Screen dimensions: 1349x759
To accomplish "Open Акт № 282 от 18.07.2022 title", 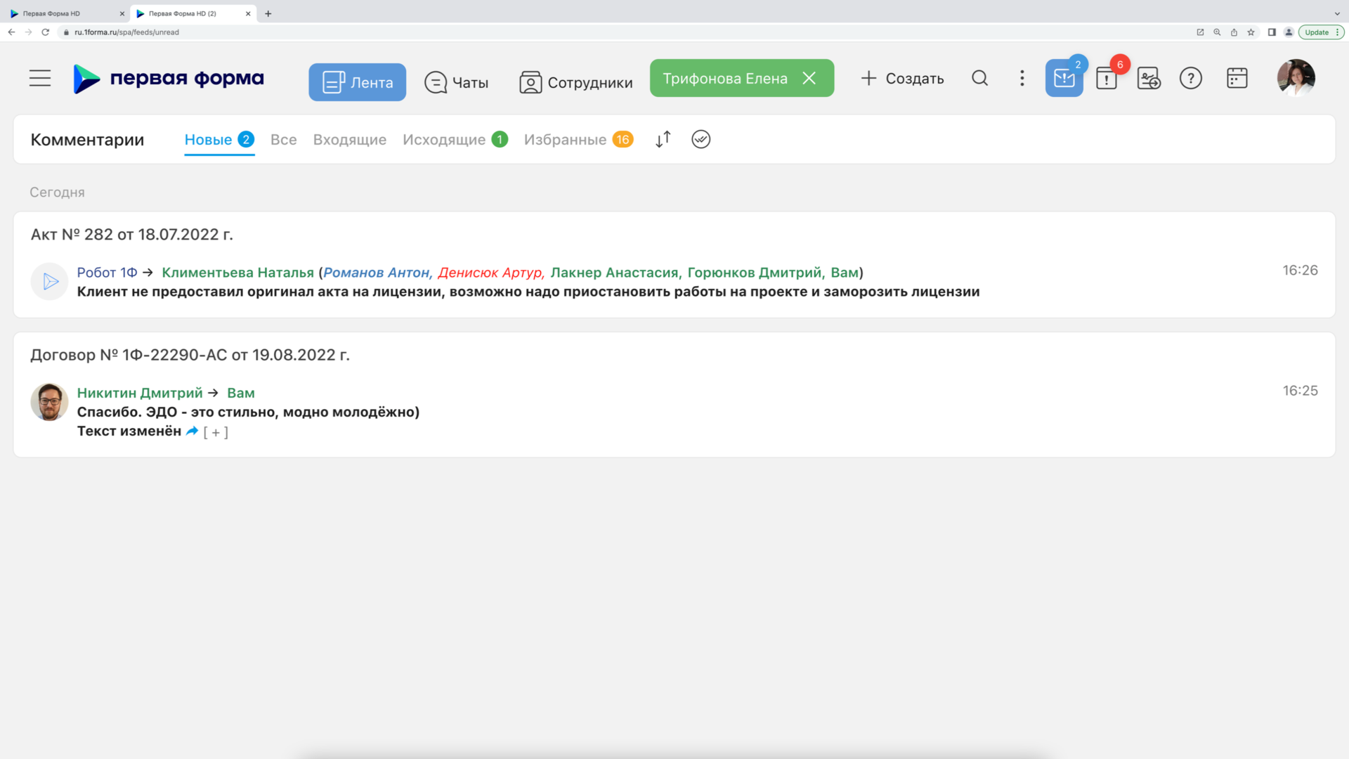I will [131, 235].
